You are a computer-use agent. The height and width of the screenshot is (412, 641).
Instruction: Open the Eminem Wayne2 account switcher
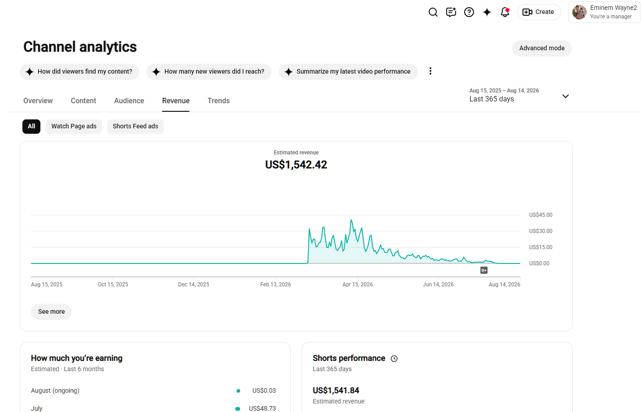coord(604,12)
